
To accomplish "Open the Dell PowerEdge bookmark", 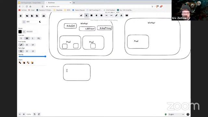I will point(94,10).
